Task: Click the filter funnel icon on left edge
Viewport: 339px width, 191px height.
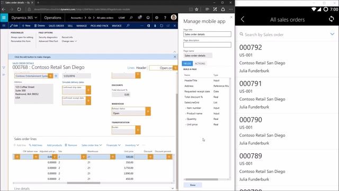Action: [x=4, y=68]
